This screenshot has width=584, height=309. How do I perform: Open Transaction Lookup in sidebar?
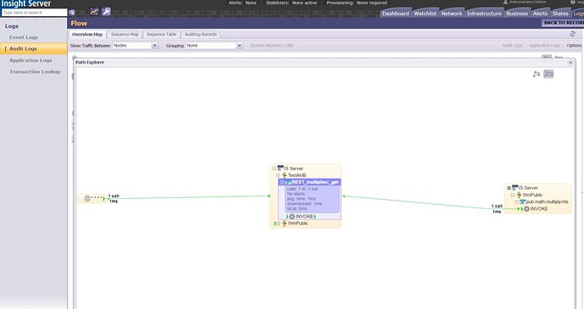35,71
